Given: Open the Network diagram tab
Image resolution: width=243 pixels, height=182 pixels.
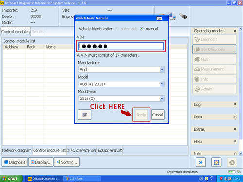Looking at the screenshot, I should [x=17, y=150].
